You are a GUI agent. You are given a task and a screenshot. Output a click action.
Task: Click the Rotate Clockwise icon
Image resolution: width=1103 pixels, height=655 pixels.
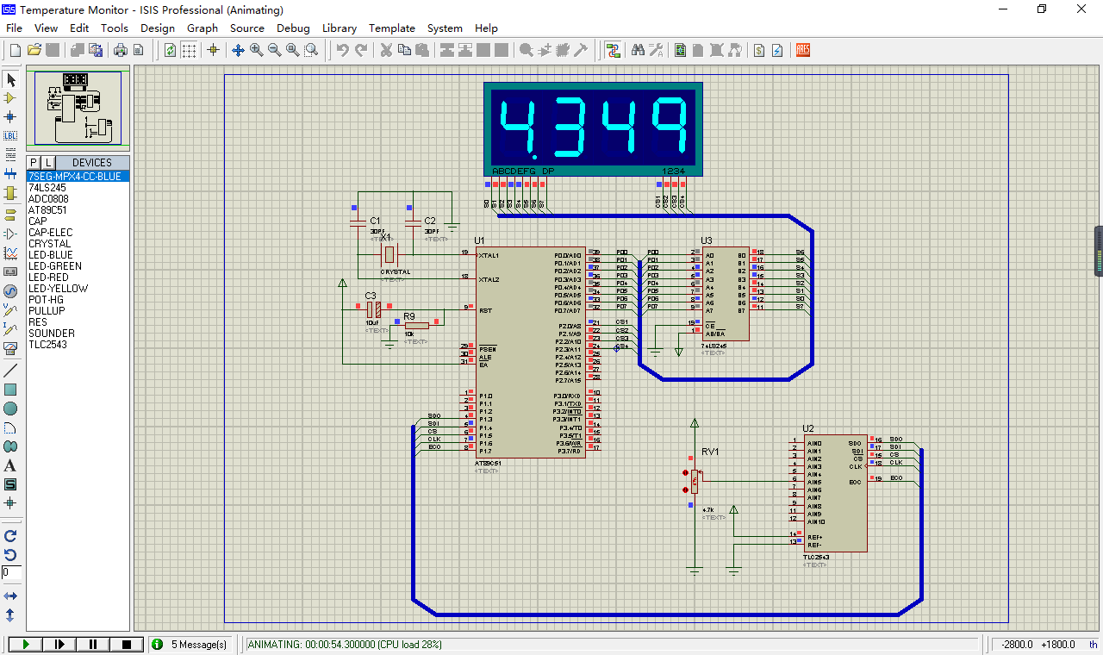coord(11,535)
